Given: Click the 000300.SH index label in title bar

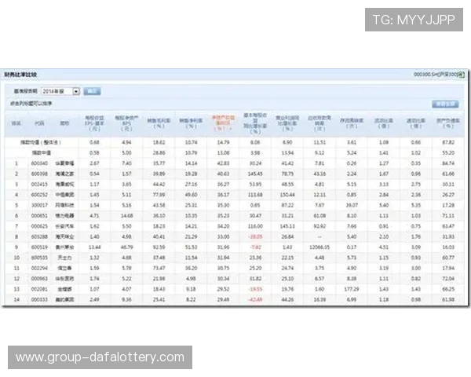Looking at the screenshot, I should click(x=436, y=75).
